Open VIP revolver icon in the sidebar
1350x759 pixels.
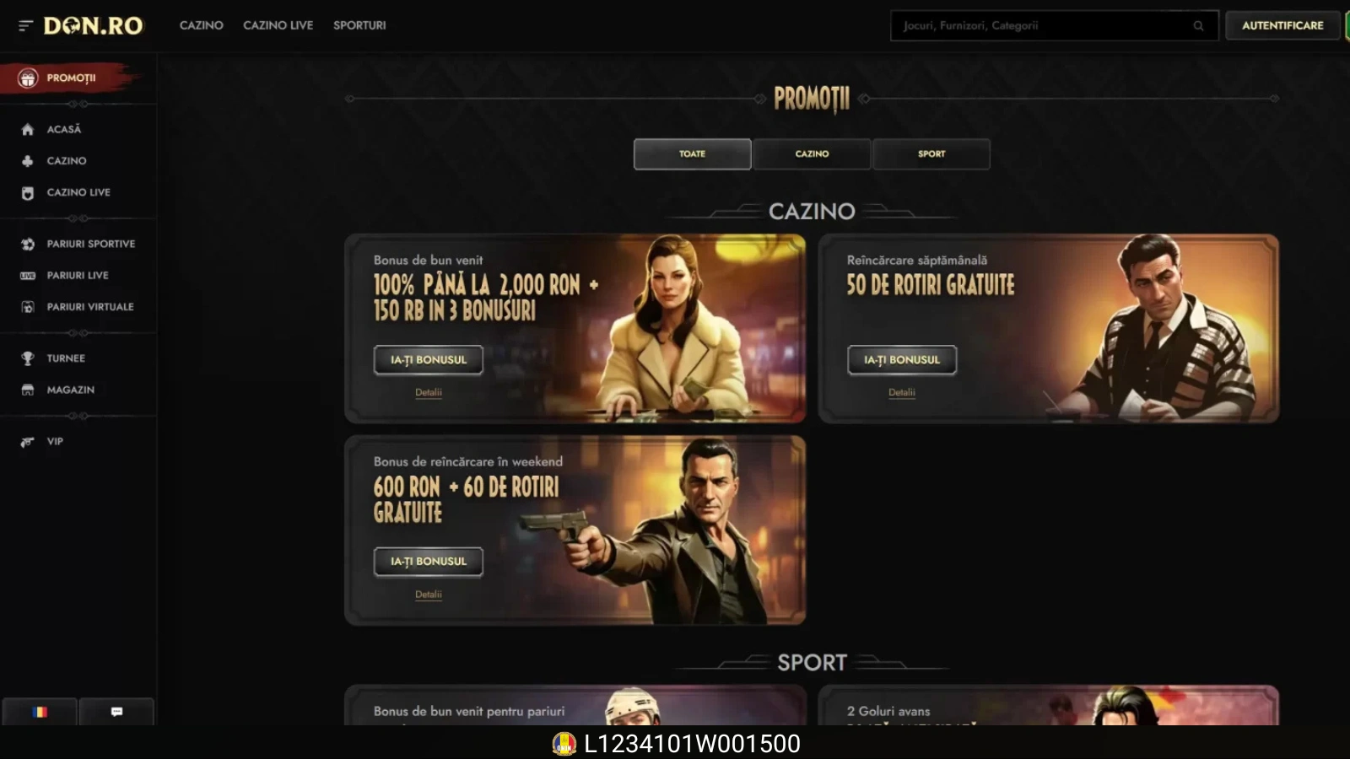[x=28, y=442]
